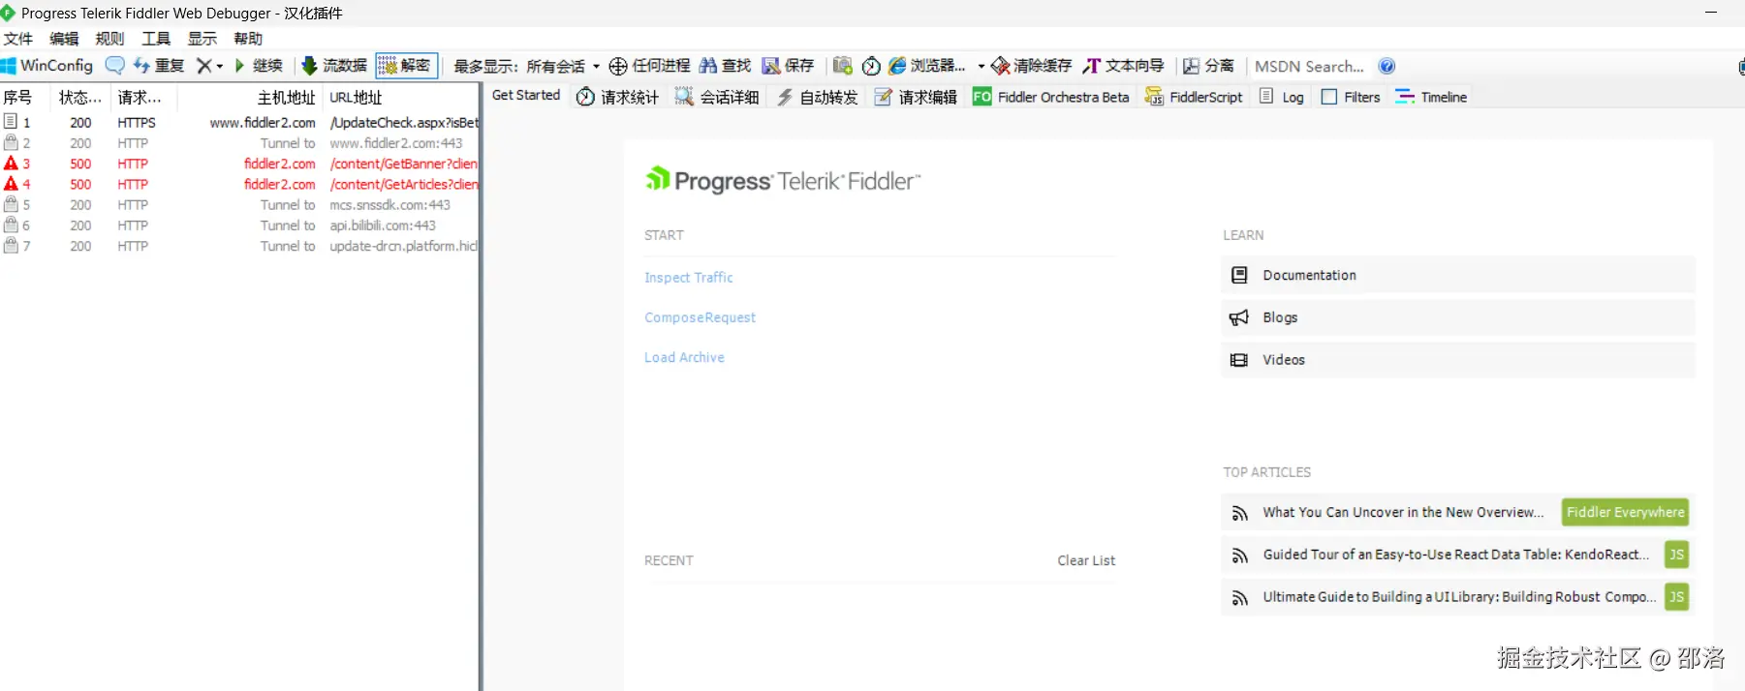
Task: Click the timer stopwatch toolbar icon
Action: 871,66
